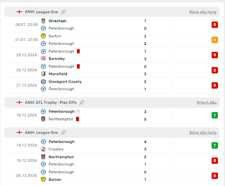Click the green T badge for Crawley match
225x186 pixels.
pyautogui.click(x=214, y=146)
